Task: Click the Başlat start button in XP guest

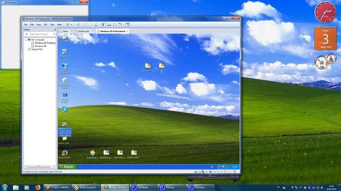Action: (68, 167)
